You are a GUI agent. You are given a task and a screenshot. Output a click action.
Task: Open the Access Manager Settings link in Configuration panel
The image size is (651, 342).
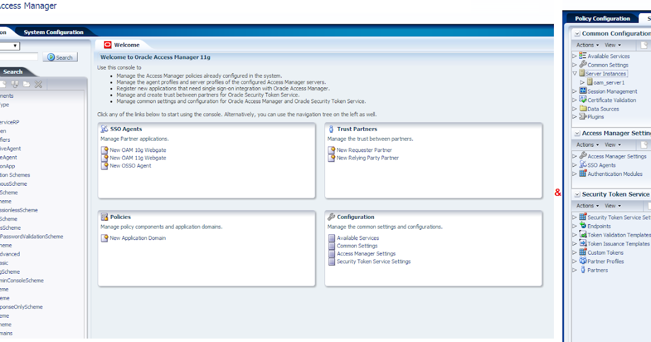[366, 254]
